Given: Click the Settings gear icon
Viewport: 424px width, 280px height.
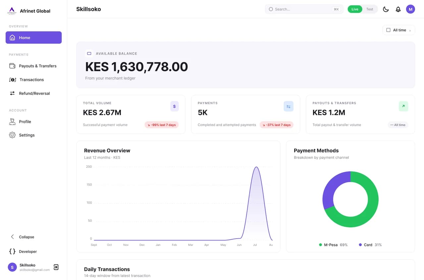Looking at the screenshot, I should (x=12, y=135).
